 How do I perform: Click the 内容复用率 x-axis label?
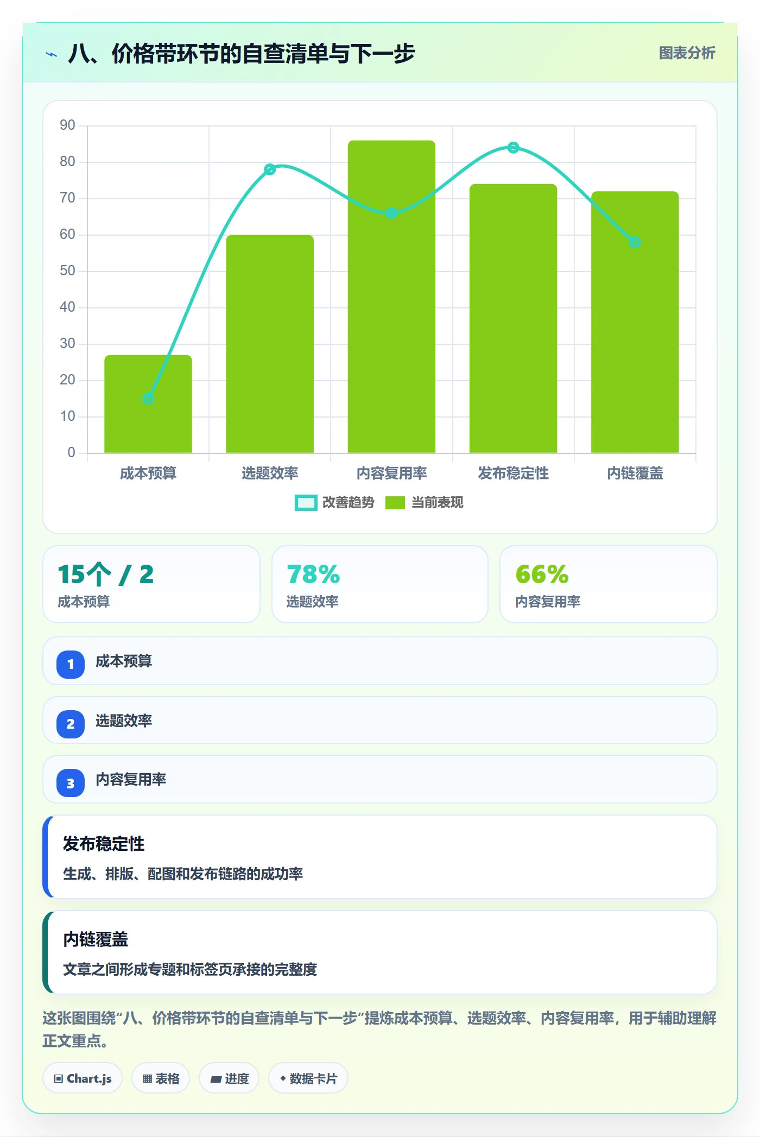point(391,473)
